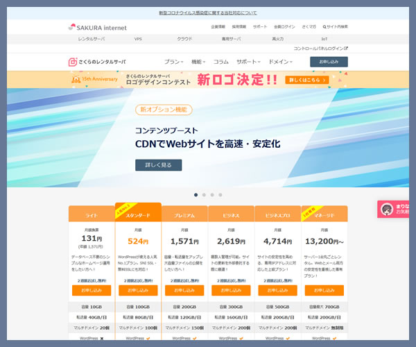Expand the プラン dropdown menu
The height and width of the screenshot is (347, 416).
click(174, 62)
